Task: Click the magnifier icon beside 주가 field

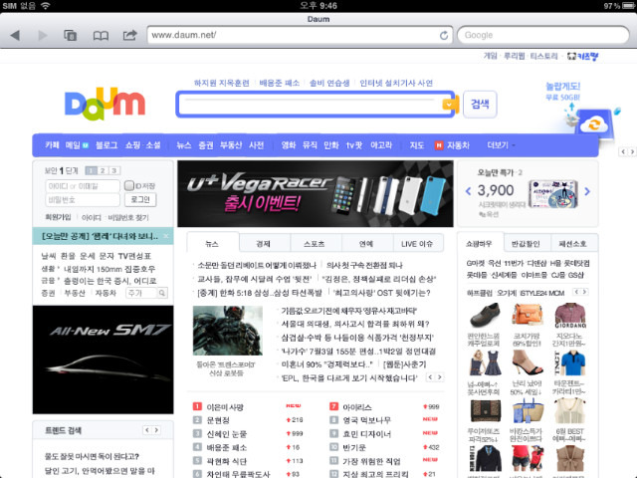Action: pyautogui.click(x=162, y=293)
